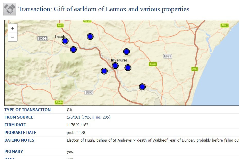This screenshot has width=239, height=159.
Task: Select the blue marker southeast of Insch
Action: pyautogui.click(x=73, y=49)
